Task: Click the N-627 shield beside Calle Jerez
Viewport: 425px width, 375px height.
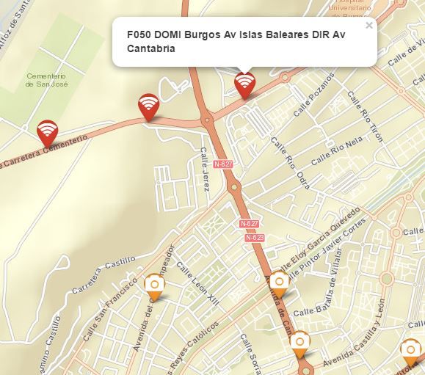Action: pyautogui.click(x=223, y=164)
